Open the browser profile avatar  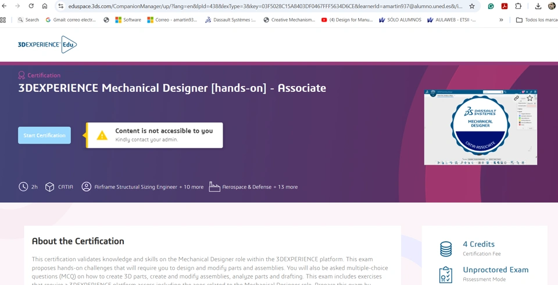[x=552, y=6]
